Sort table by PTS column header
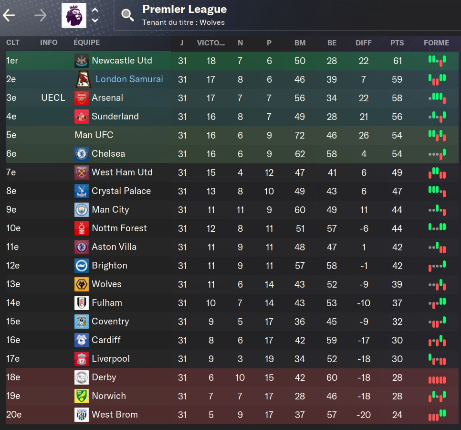461x430 pixels. 397,43
